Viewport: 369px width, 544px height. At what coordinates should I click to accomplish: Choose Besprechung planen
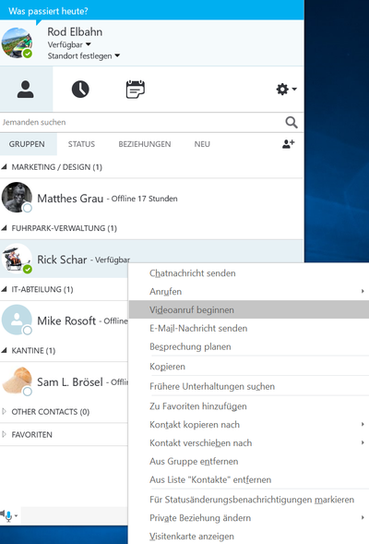click(x=248, y=346)
